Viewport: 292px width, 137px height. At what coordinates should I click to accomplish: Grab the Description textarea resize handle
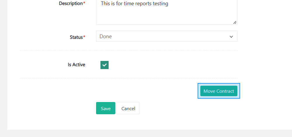pos(235,22)
